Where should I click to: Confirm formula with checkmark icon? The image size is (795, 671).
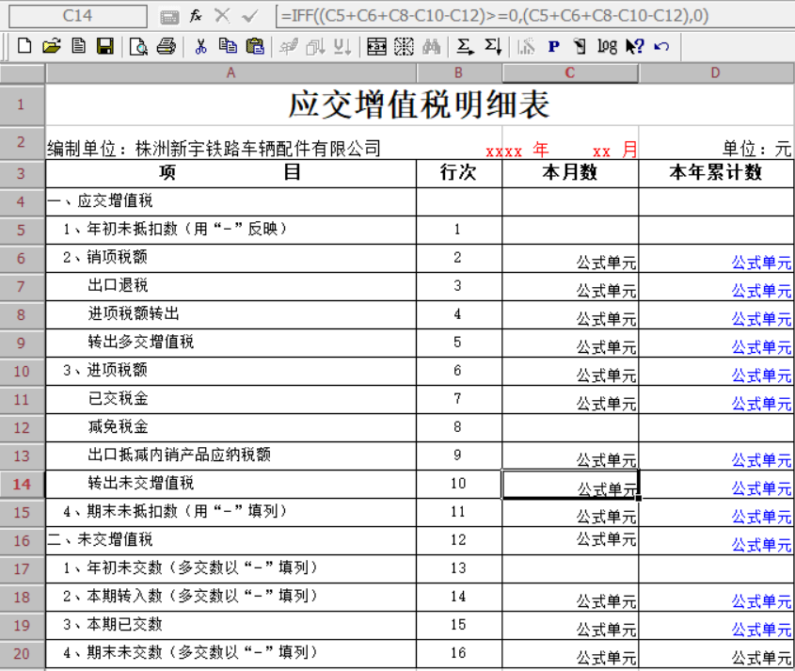coord(249,17)
